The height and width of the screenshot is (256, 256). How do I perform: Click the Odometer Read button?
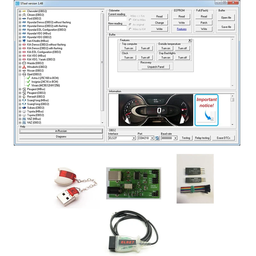[x=159, y=17]
